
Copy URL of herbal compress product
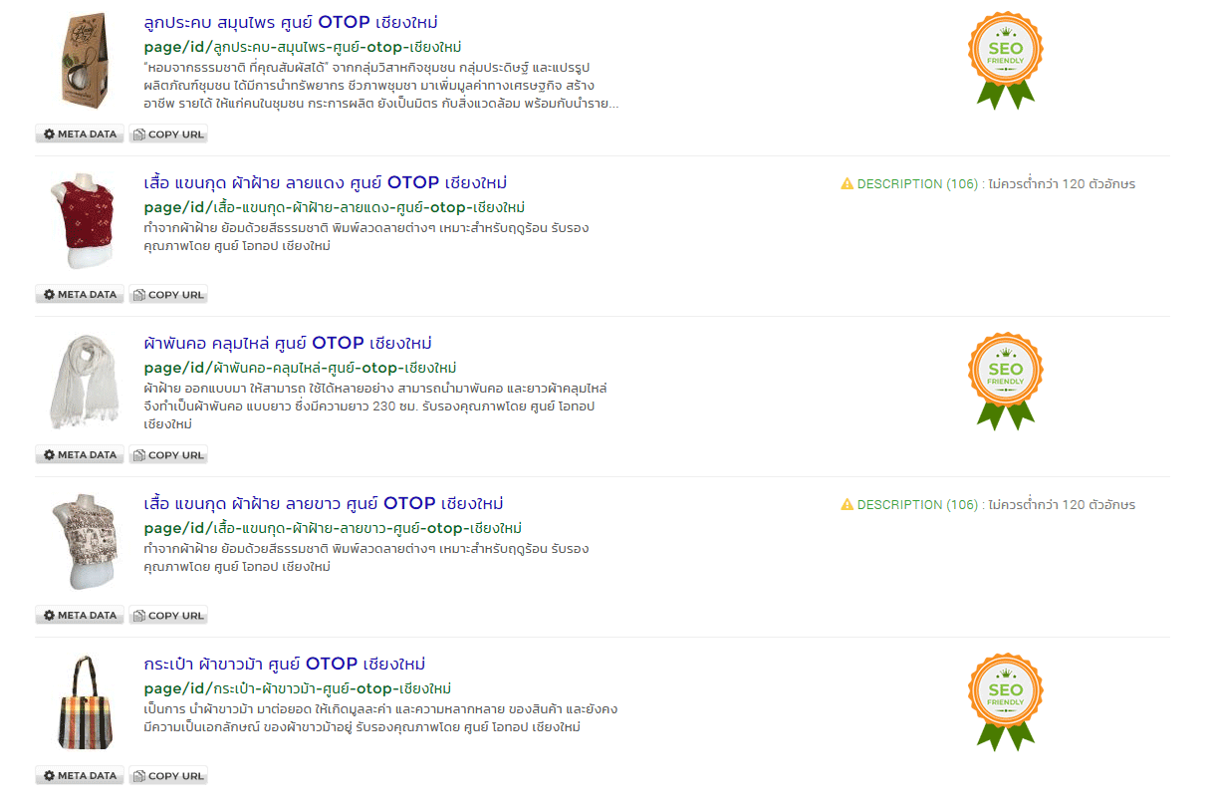click(168, 135)
